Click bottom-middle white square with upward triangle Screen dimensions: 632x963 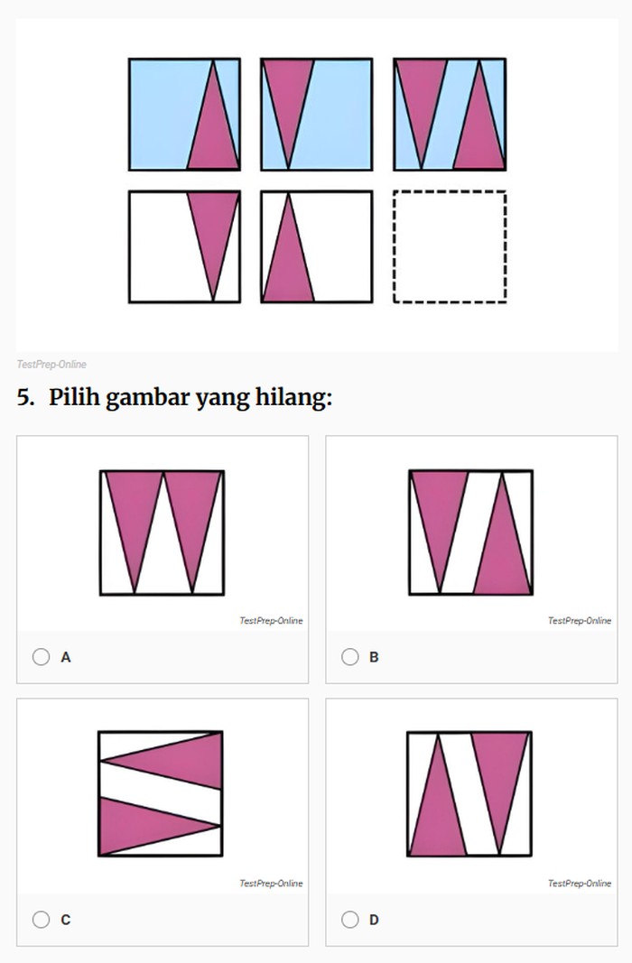(x=317, y=246)
